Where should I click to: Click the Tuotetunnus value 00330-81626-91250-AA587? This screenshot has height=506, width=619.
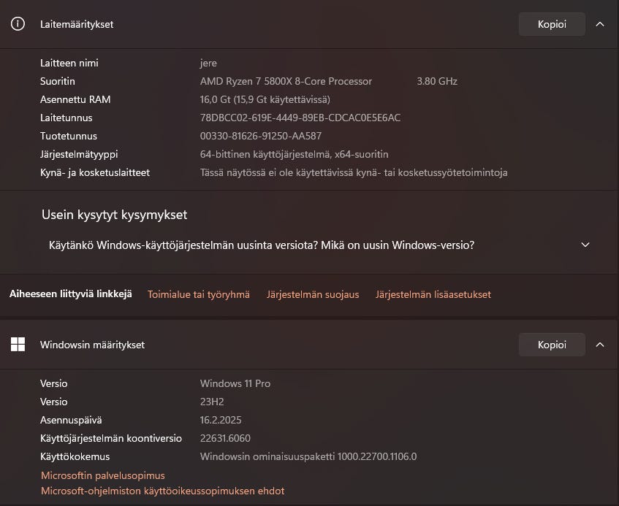(x=261, y=136)
